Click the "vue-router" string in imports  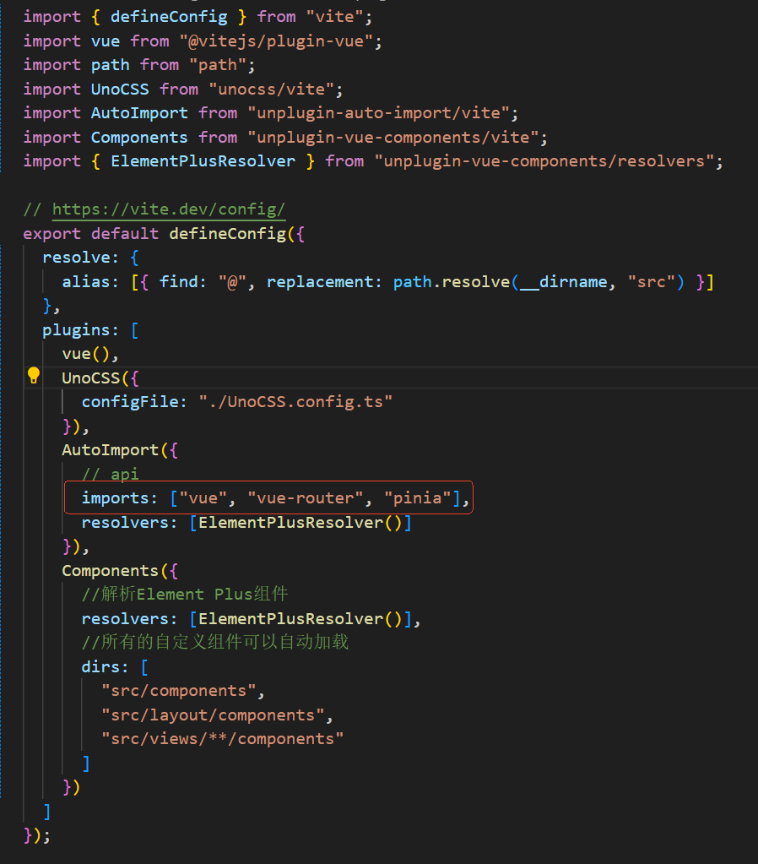[306, 497]
